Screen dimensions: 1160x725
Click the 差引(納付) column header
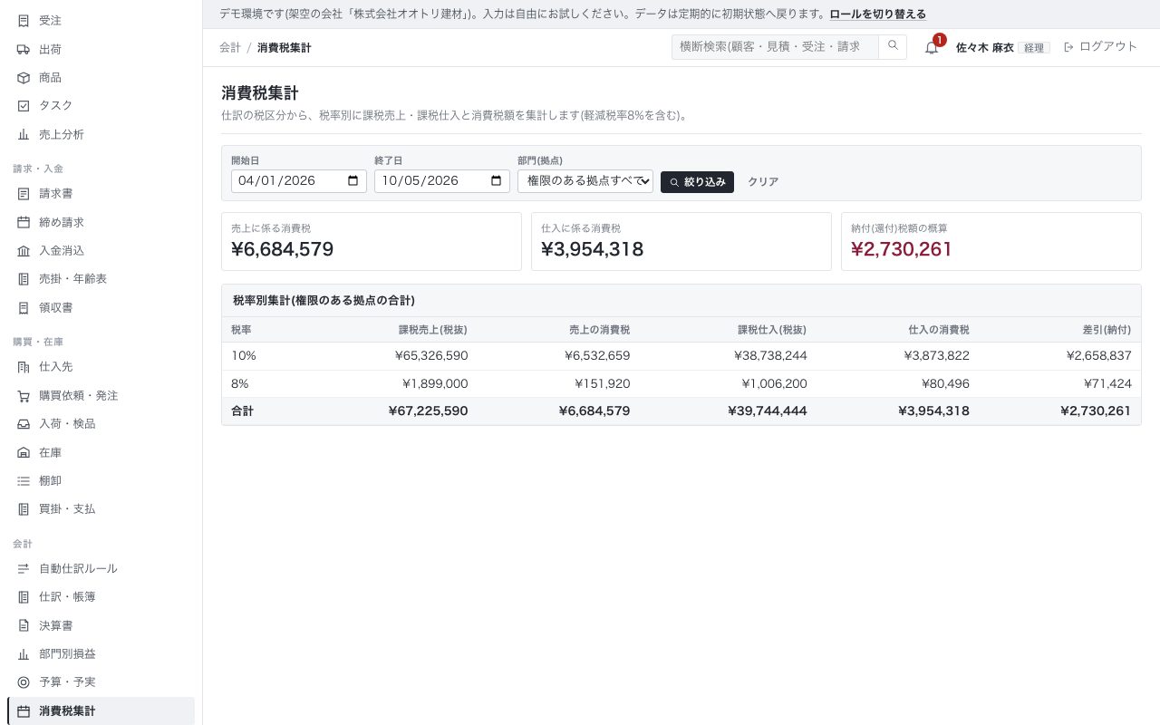(1106, 330)
